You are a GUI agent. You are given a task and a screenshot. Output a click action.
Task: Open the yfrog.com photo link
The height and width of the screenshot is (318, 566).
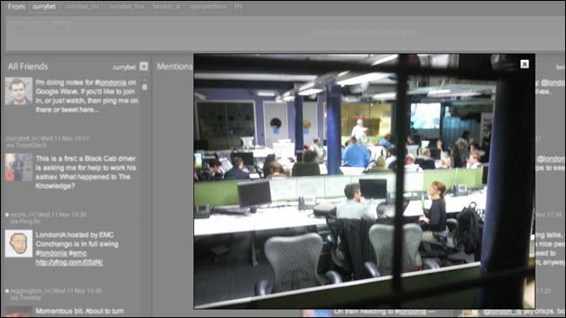69,262
